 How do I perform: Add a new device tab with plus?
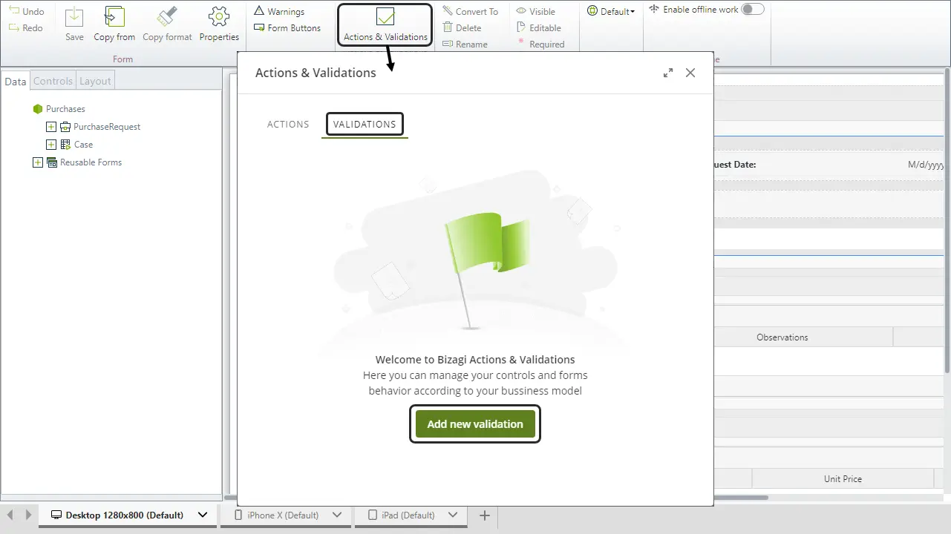pyautogui.click(x=485, y=515)
